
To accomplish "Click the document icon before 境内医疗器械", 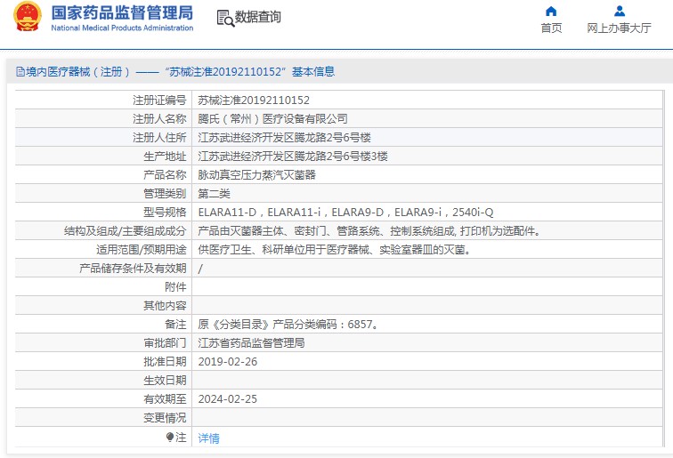I will [20, 72].
